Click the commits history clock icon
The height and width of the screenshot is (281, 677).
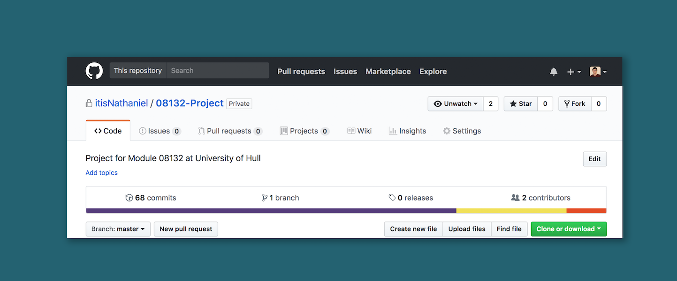pos(129,198)
